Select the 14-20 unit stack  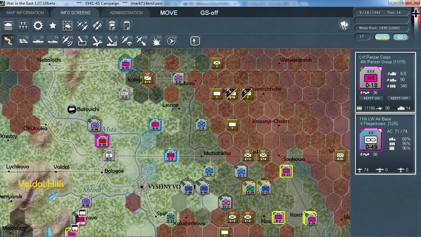tap(250, 188)
